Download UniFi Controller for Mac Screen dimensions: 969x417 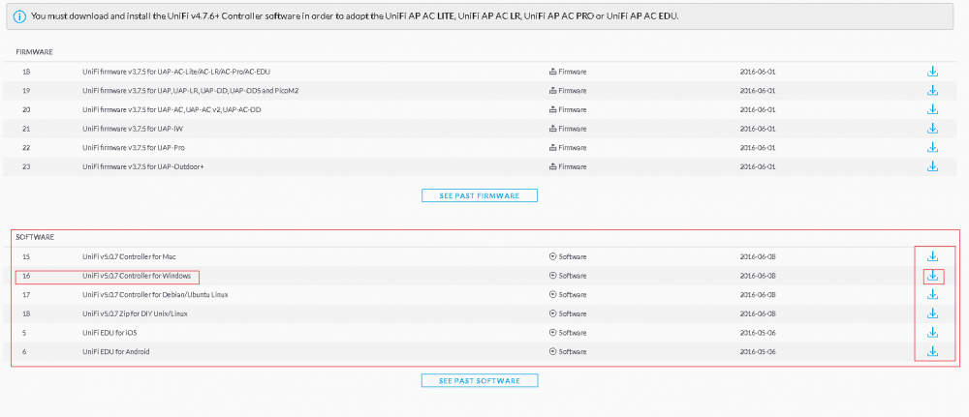(x=932, y=256)
